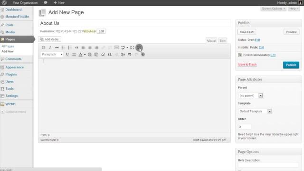
Task: Open the Default Template dropdown
Action: click(255, 111)
